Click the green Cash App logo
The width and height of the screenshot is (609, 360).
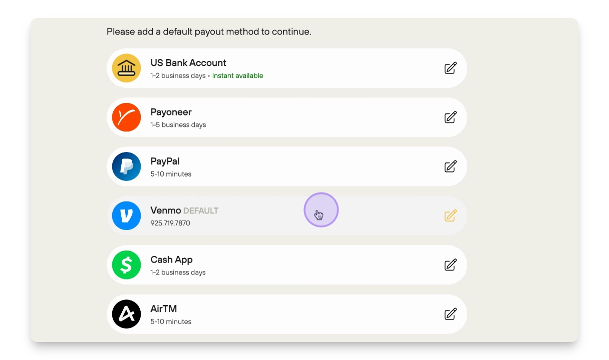point(126,265)
